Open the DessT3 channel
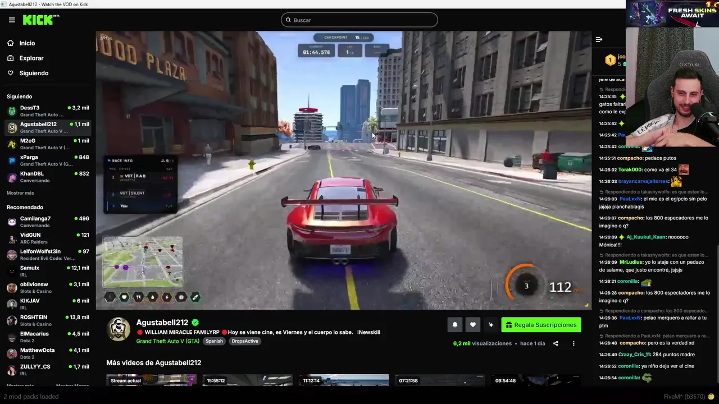The image size is (719, 404). coord(48,111)
